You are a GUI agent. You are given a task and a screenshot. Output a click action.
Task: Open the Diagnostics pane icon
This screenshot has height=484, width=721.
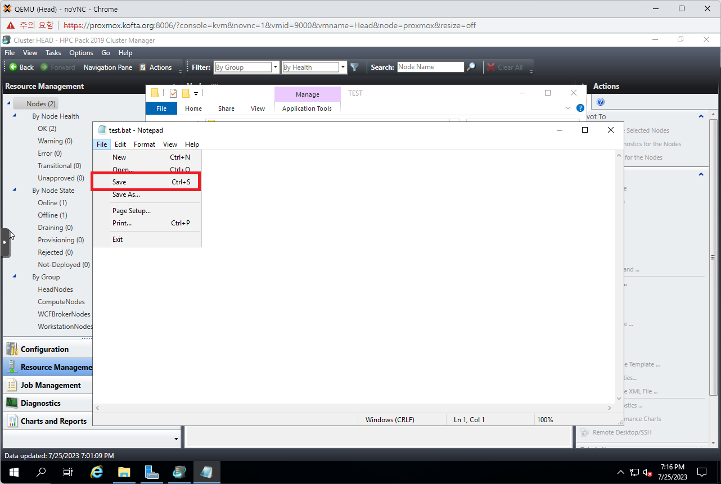[x=11, y=403]
